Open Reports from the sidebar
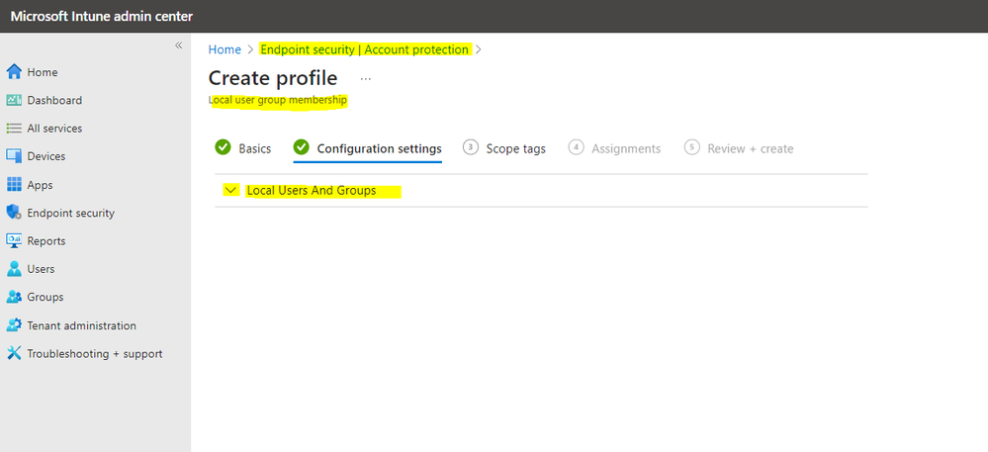The image size is (988, 452). [x=46, y=240]
